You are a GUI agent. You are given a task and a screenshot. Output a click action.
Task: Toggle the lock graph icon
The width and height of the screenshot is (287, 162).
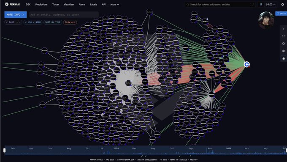pos(284,58)
